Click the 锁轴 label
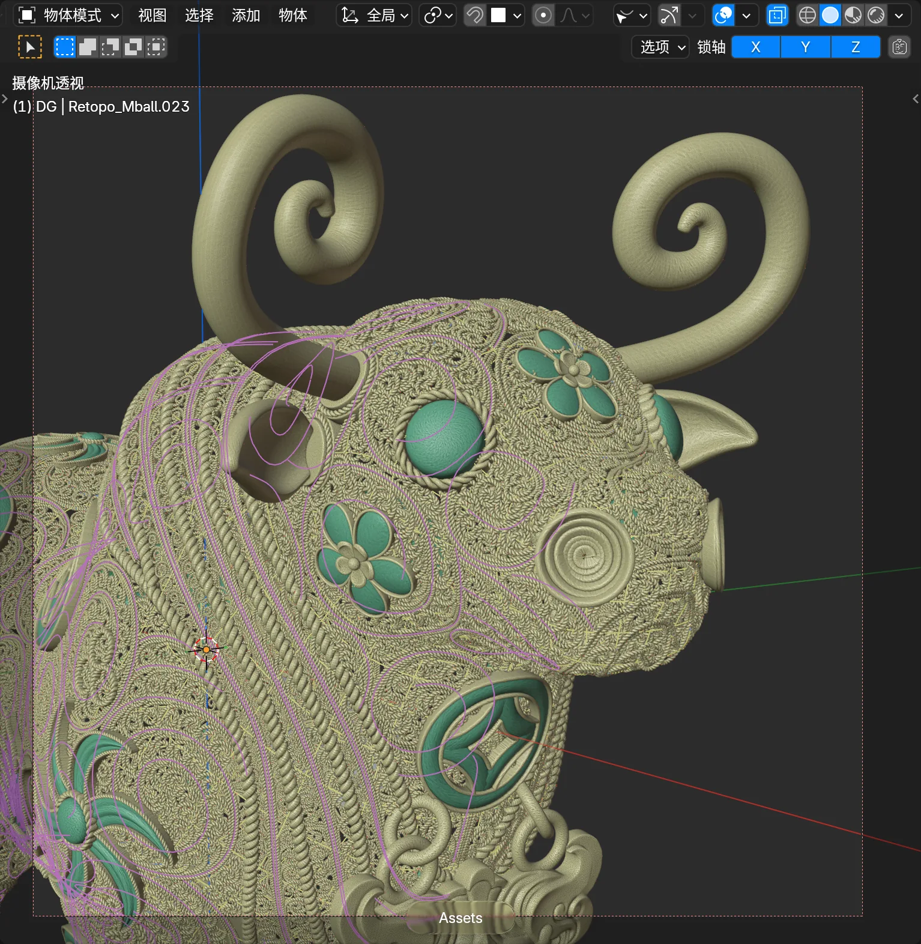The width and height of the screenshot is (921, 944). coord(711,47)
